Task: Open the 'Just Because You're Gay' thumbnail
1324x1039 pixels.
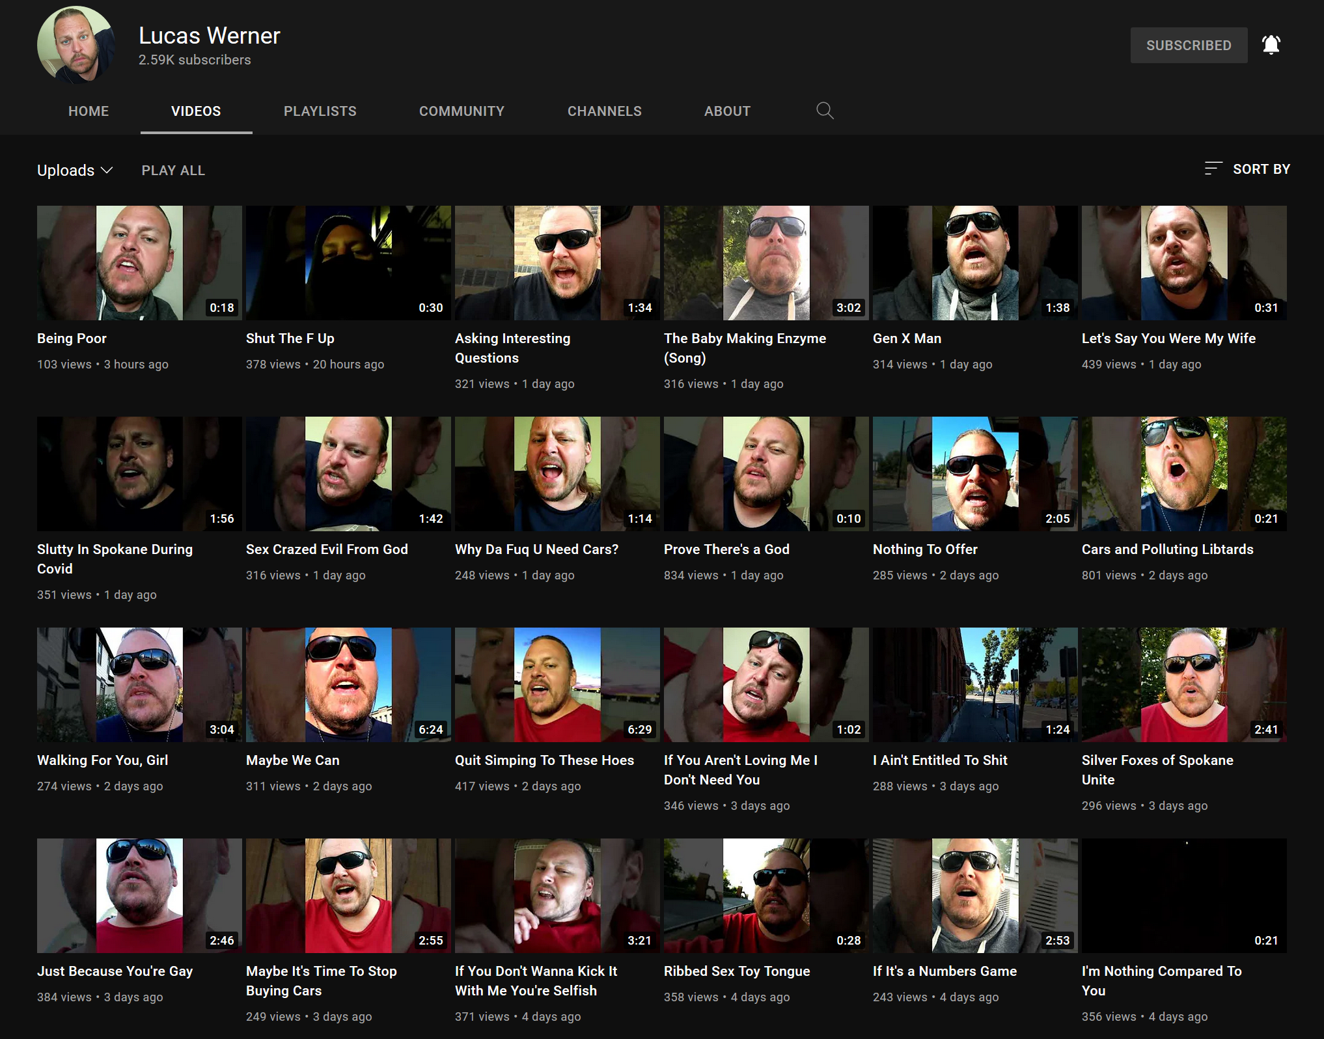Action: (x=139, y=896)
